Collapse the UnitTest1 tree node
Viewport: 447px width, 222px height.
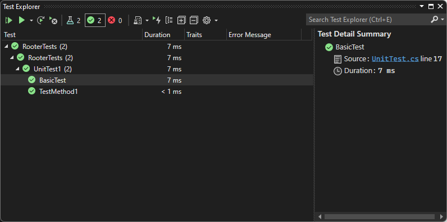coord(17,69)
